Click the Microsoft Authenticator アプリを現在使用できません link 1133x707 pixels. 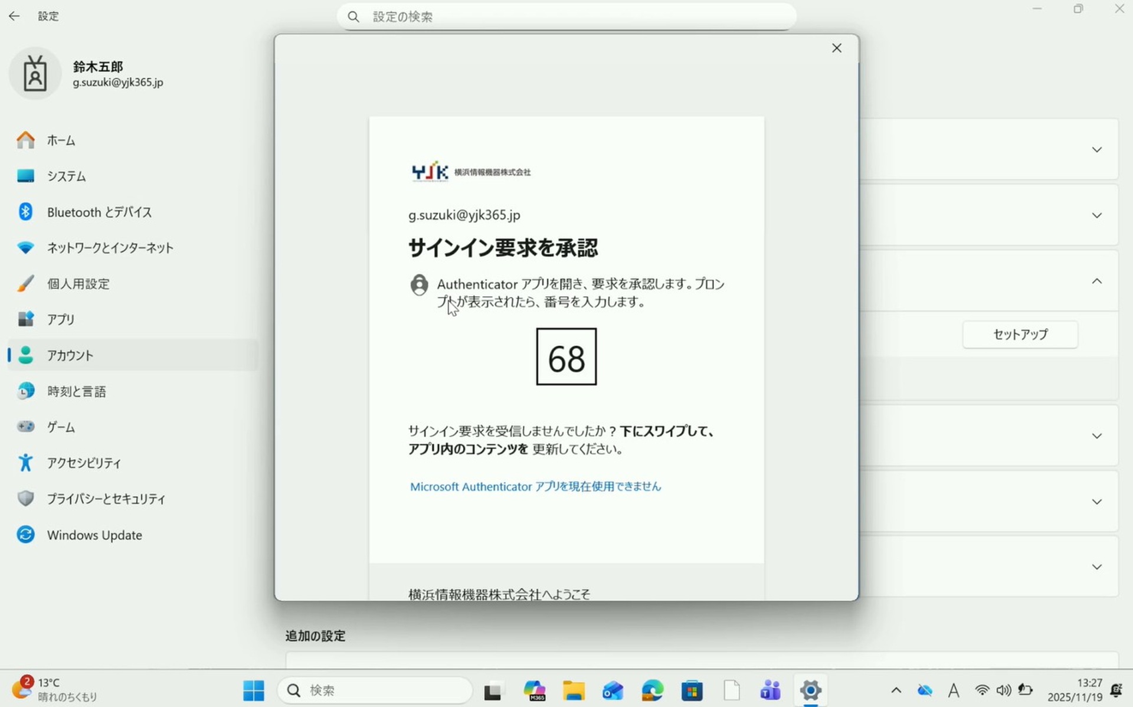click(x=535, y=487)
